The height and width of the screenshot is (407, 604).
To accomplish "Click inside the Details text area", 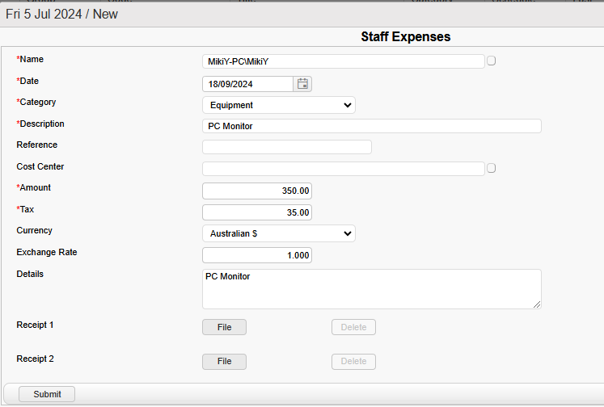I will point(372,289).
